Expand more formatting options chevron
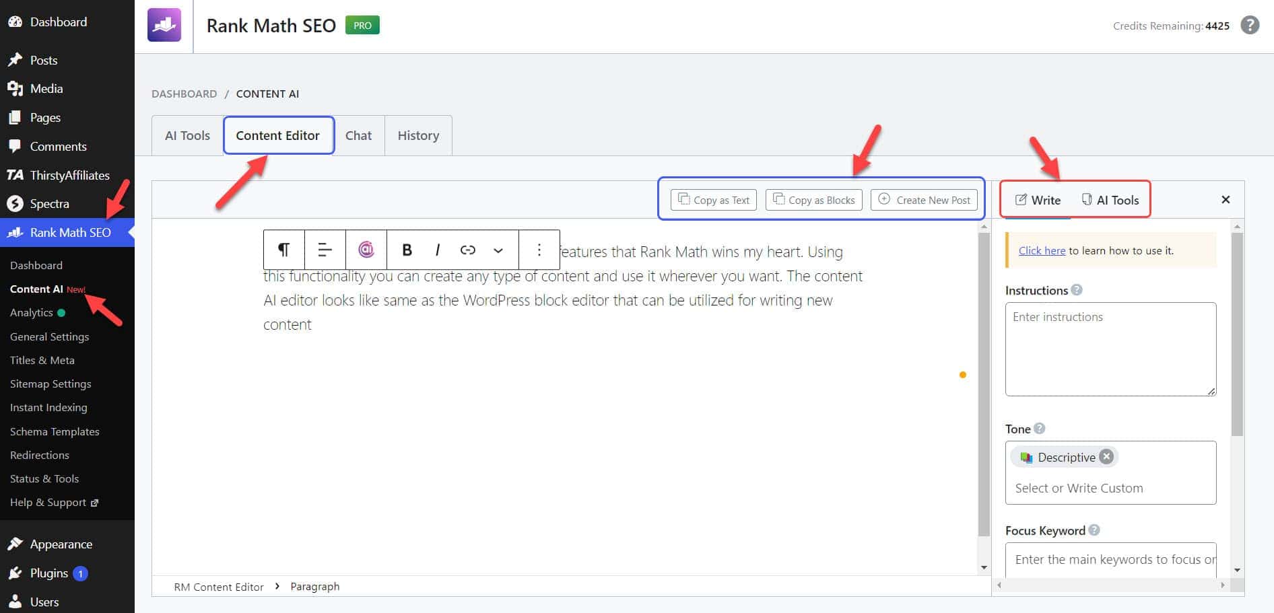The width and height of the screenshot is (1274, 613). (x=498, y=250)
